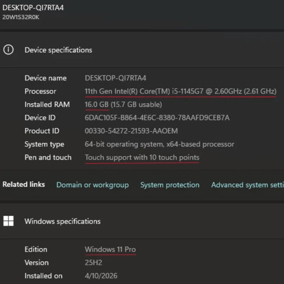Select the Installed RAM value 16.0 GB

(x=123, y=104)
